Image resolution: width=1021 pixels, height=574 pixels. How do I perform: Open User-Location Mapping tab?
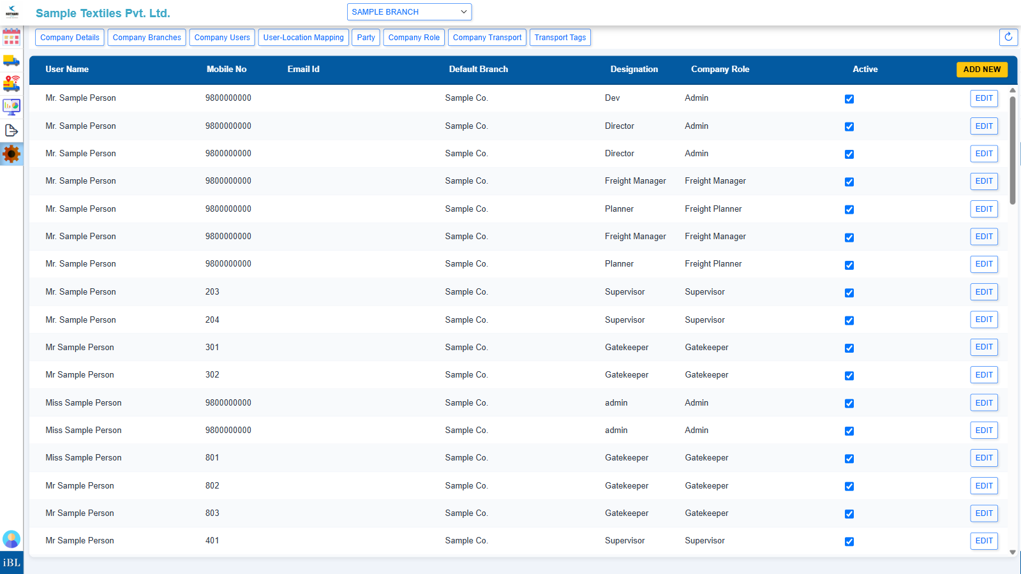303,38
